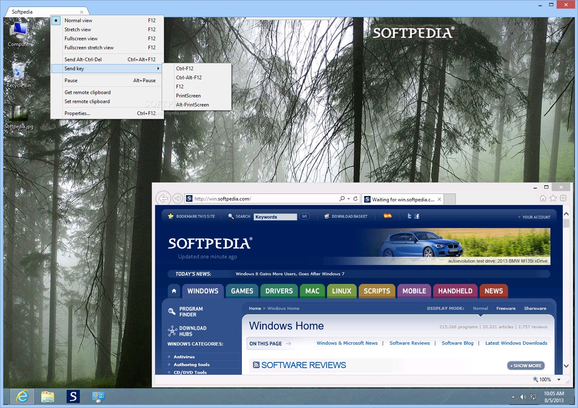Close the Waiting for win.softpedia tab
Viewport: 578px width, 408px height.
coord(439,199)
